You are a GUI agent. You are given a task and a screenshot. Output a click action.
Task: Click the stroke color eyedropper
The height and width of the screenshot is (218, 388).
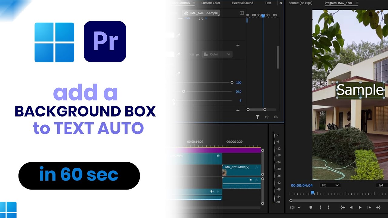(179, 54)
